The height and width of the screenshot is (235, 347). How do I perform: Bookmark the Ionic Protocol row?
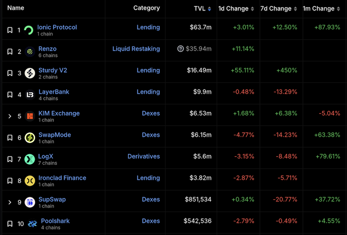point(10,30)
